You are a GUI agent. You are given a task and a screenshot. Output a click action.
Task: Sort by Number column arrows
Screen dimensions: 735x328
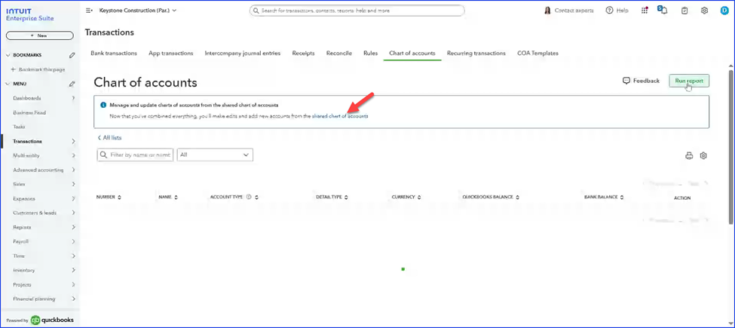(120, 198)
